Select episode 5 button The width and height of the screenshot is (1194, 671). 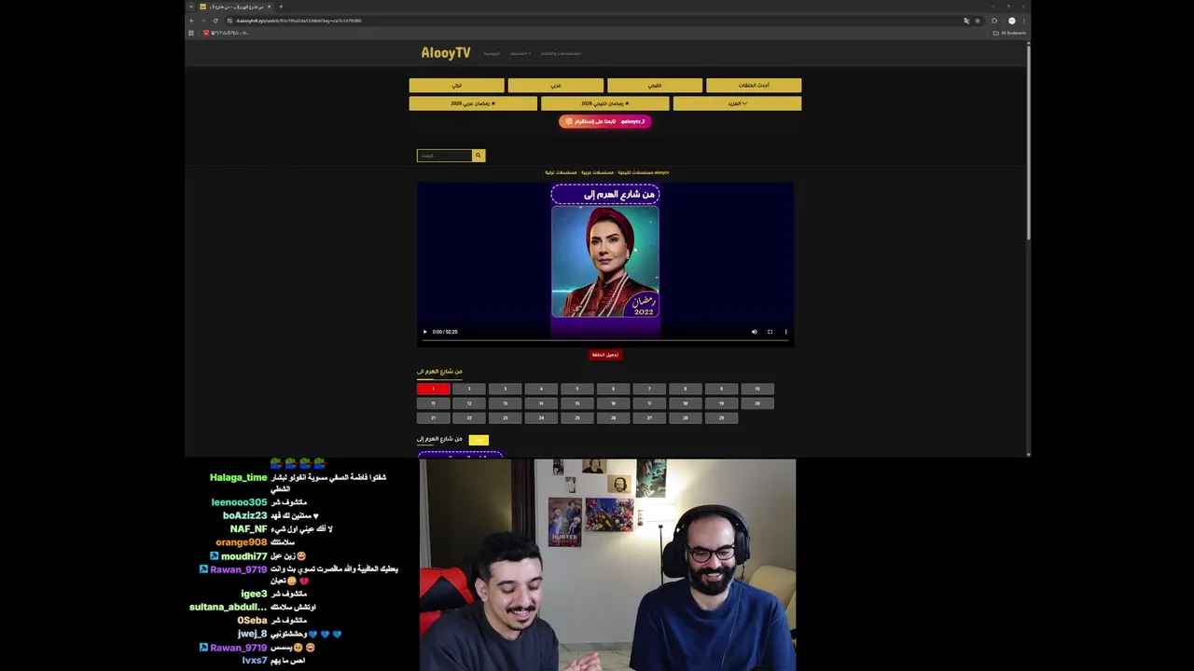[576, 389]
